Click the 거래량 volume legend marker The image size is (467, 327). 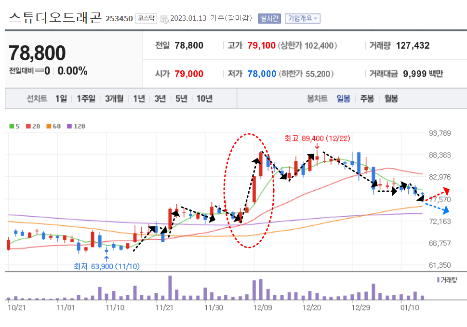[439, 280]
